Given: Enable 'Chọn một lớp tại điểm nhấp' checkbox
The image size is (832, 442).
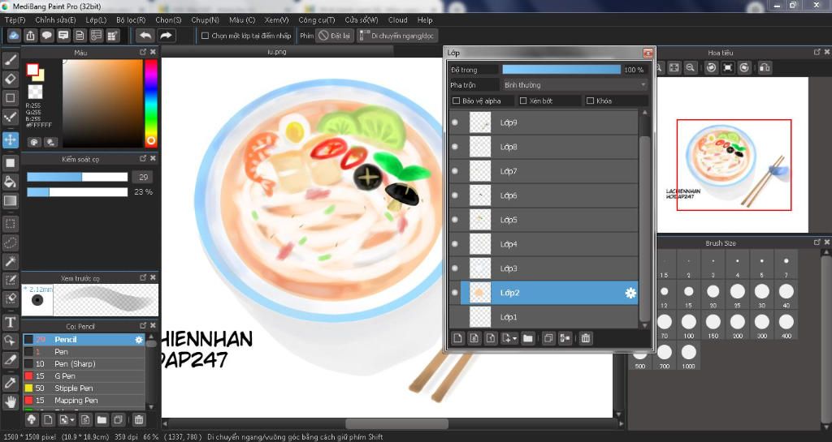Looking at the screenshot, I should [x=205, y=36].
